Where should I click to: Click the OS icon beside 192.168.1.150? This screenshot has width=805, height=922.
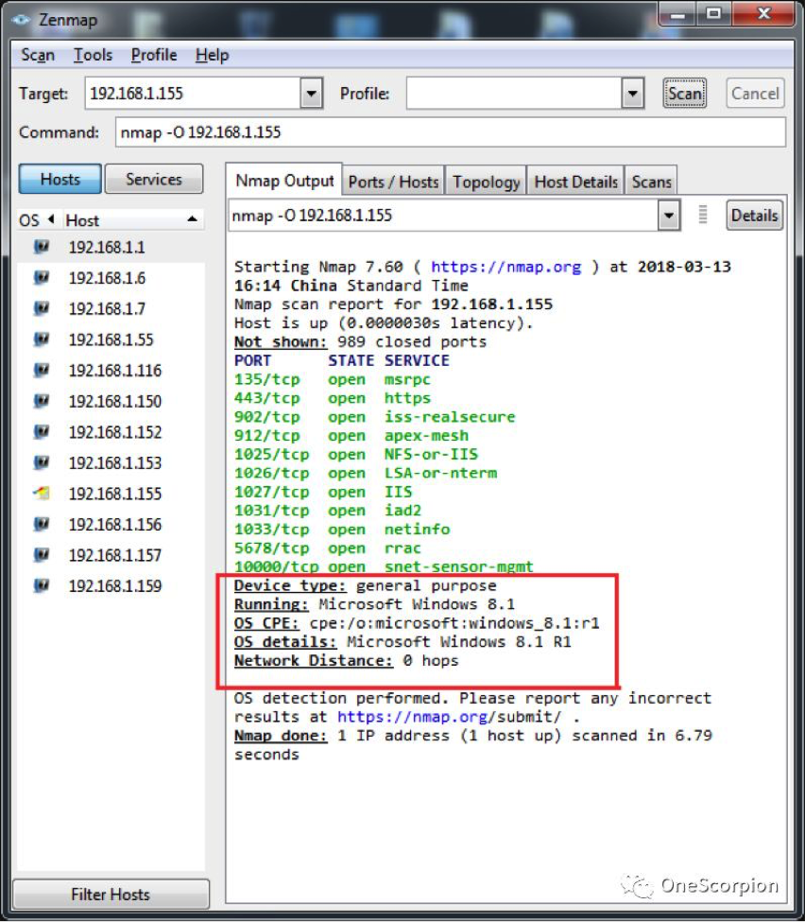click(42, 401)
